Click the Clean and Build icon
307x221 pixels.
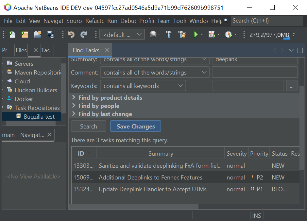pyautogui.click(x=182, y=34)
